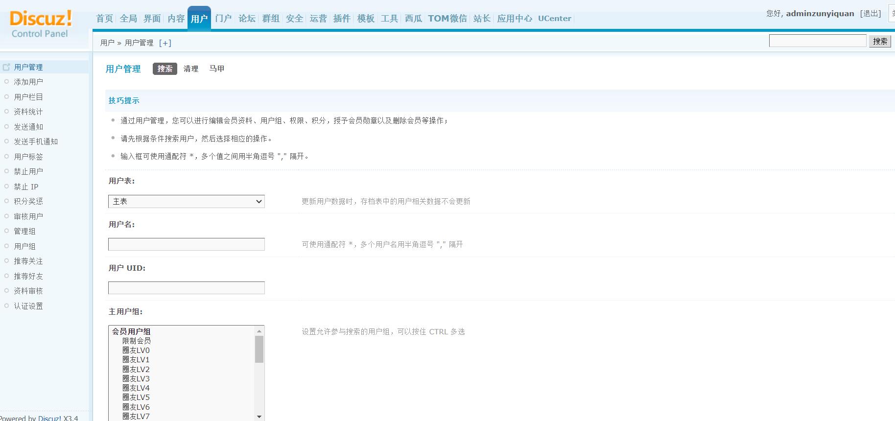Focus the 用户名 input field
895x421 pixels.
coord(186,244)
